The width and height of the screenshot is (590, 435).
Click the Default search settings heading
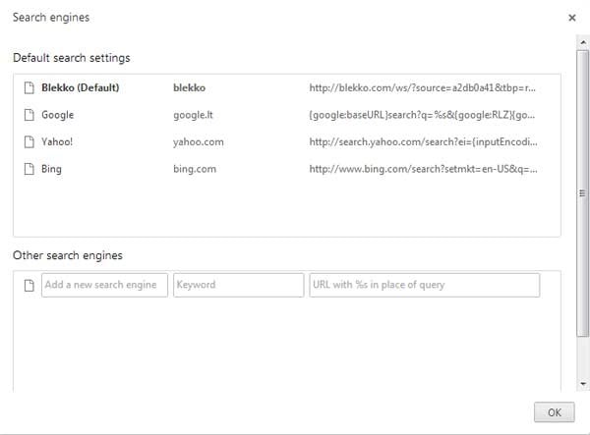click(x=72, y=58)
